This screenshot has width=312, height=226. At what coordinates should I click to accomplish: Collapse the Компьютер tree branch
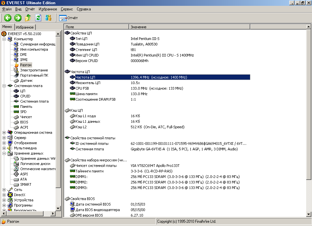(x=4, y=39)
